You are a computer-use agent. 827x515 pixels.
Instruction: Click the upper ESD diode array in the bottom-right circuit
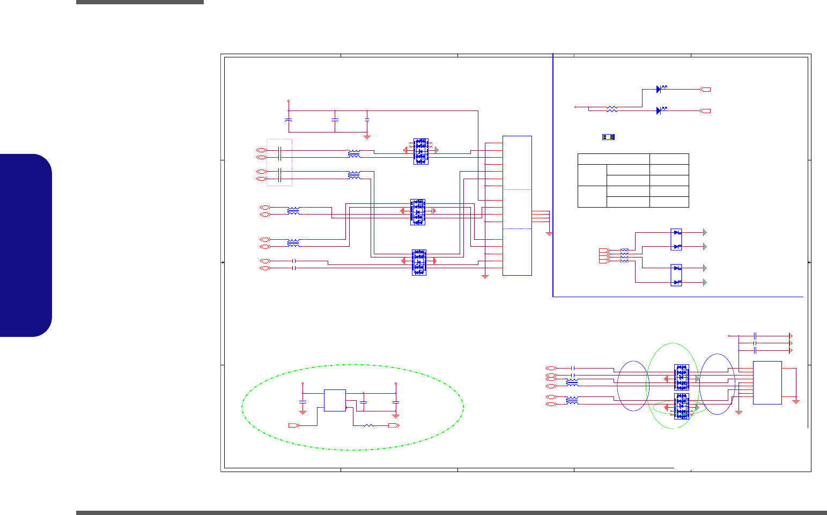(682, 378)
